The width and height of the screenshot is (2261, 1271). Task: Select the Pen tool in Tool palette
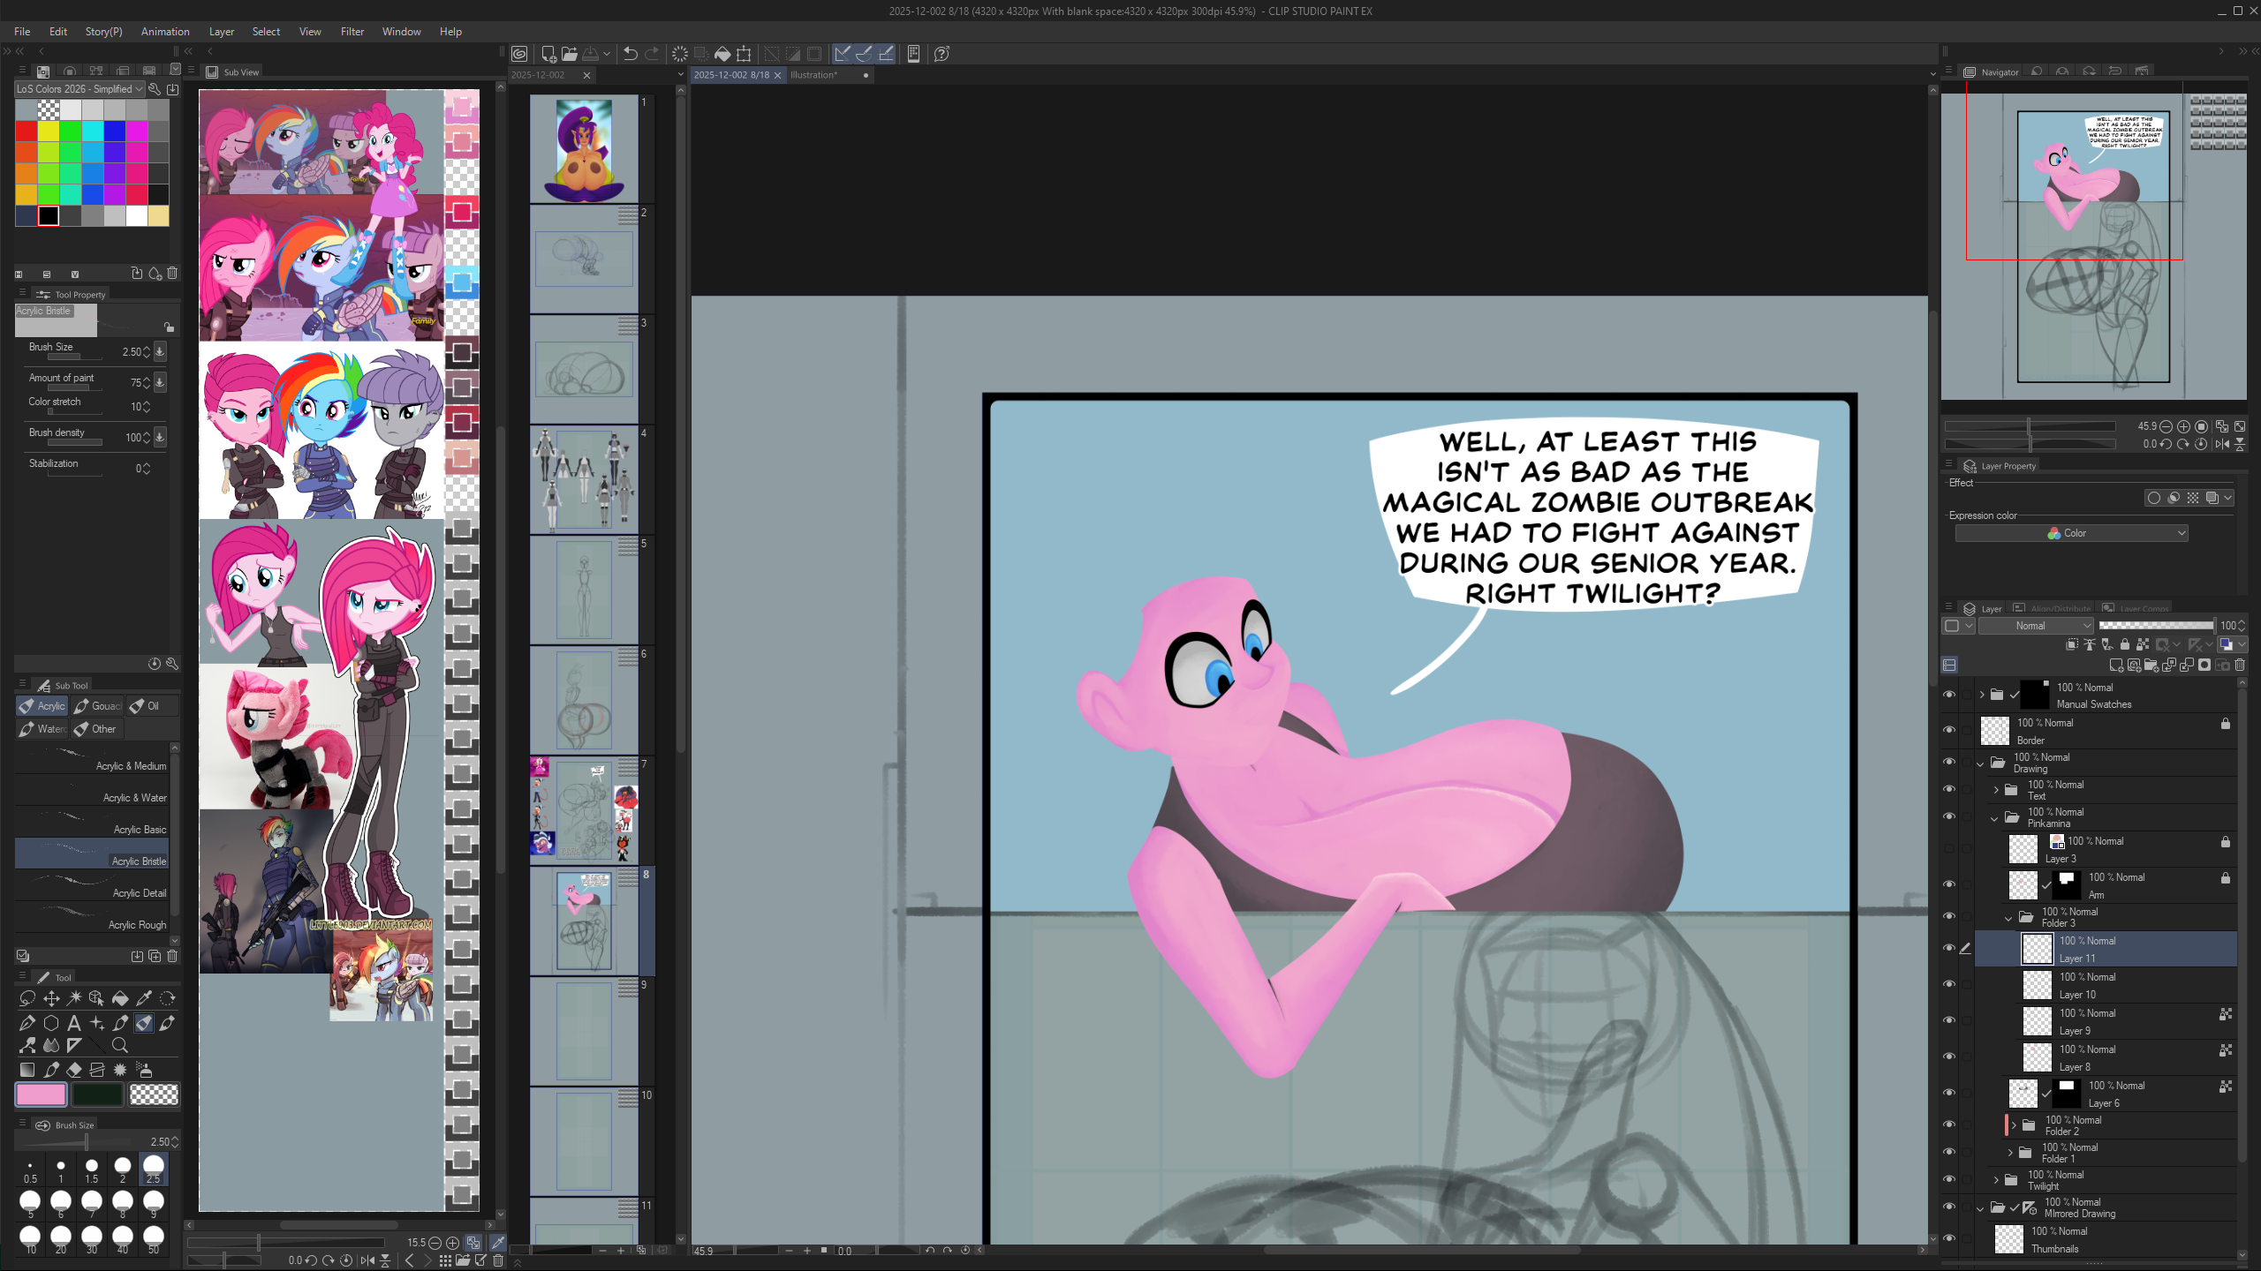[x=27, y=1023]
